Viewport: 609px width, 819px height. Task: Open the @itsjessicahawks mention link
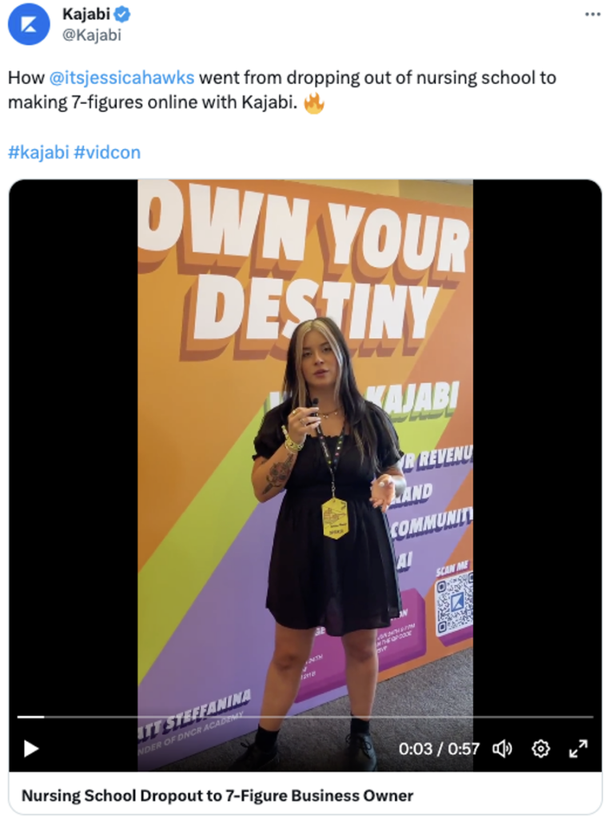pyautogui.click(x=121, y=78)
